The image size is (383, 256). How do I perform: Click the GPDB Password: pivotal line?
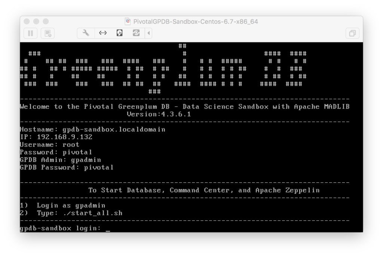point(67,167)
